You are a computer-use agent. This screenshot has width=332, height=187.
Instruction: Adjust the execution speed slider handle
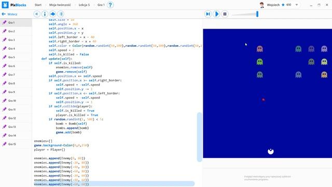257,14
